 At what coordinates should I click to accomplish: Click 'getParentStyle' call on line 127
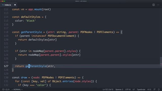coord(36,66)
